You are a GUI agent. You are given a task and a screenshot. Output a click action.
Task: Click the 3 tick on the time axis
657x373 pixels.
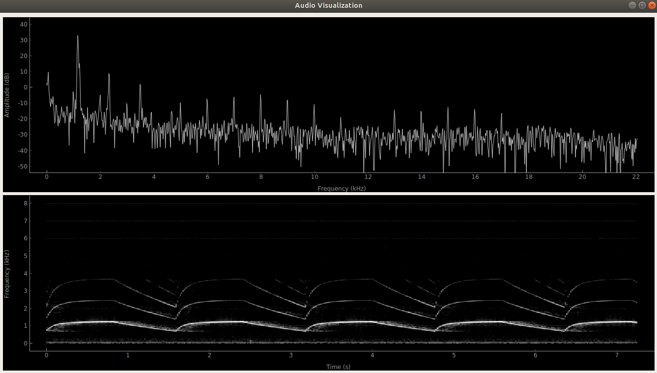coord(291,355)
